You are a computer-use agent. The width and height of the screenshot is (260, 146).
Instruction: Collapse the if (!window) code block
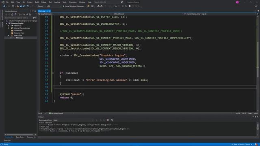[x=53, y=73]
